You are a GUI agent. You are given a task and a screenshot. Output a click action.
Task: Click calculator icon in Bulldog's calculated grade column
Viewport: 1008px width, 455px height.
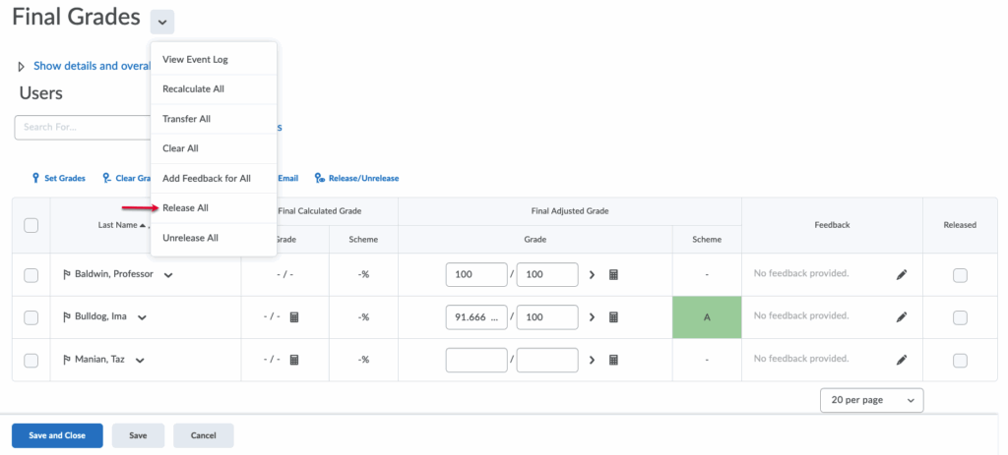293,317
